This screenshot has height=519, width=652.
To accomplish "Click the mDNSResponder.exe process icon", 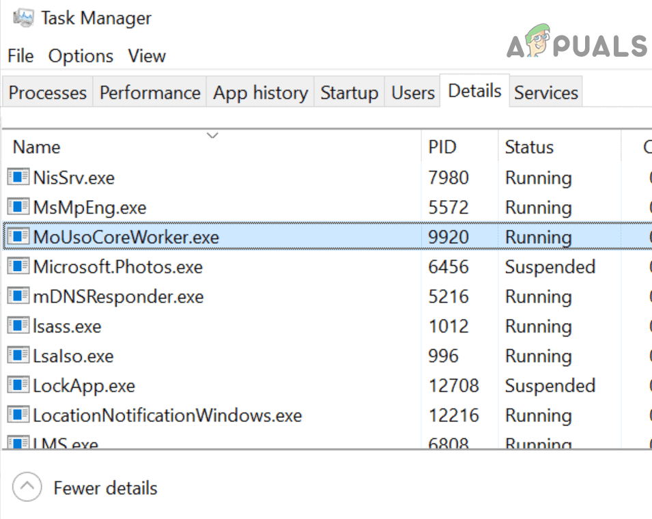I will (18, 296).
